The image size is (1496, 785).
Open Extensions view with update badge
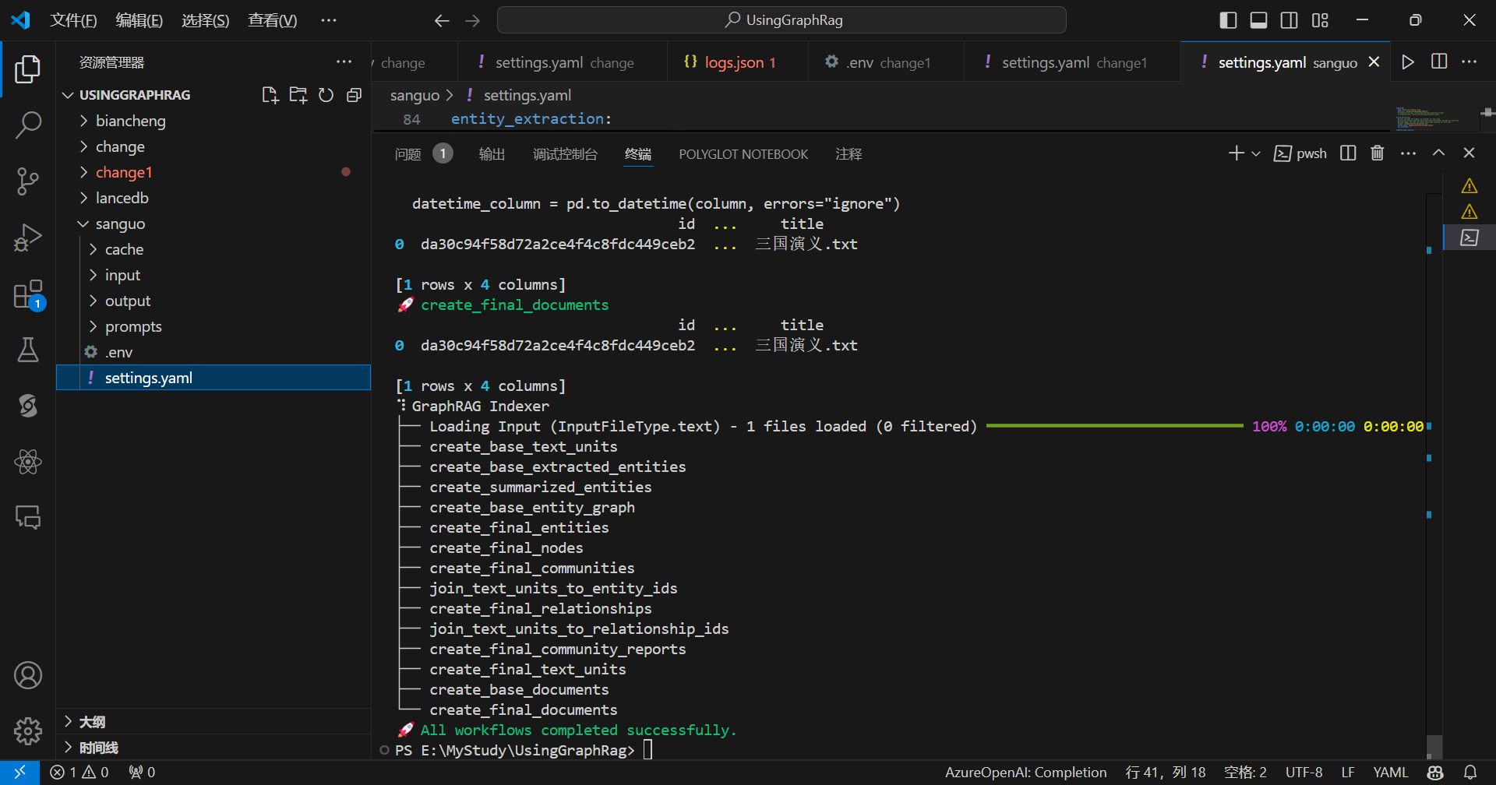pos(28,294)
